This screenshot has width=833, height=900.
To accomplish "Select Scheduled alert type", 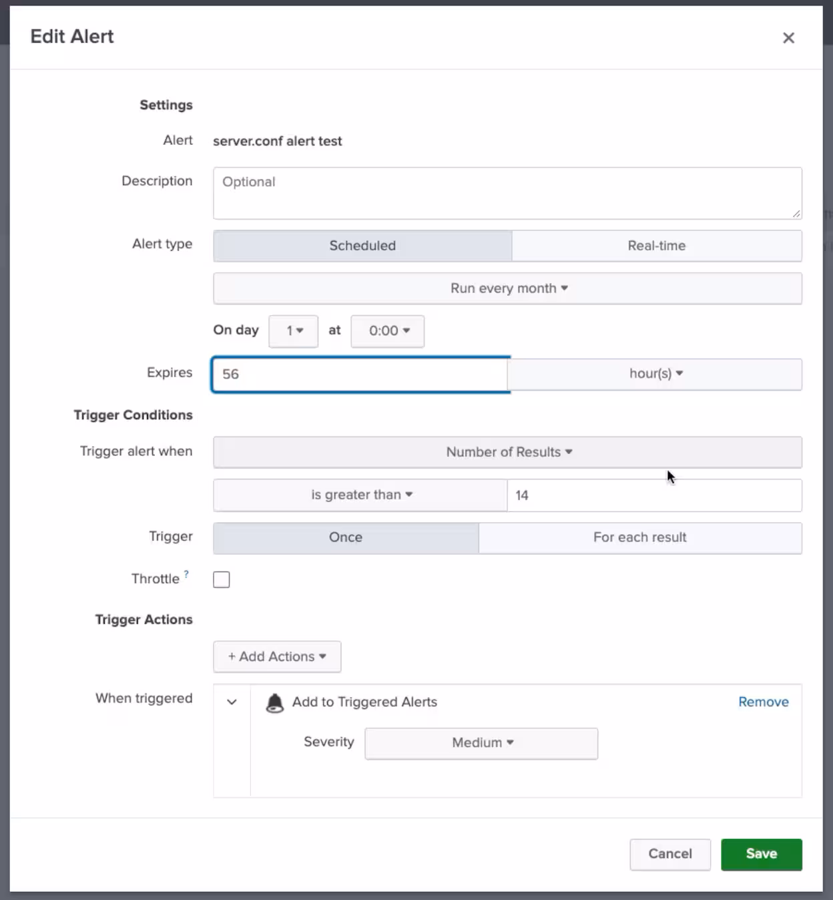I will tap(362, 246).
